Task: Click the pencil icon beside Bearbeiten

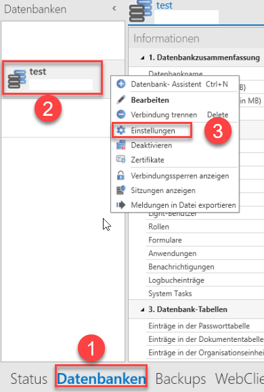Action: (121, 100)
